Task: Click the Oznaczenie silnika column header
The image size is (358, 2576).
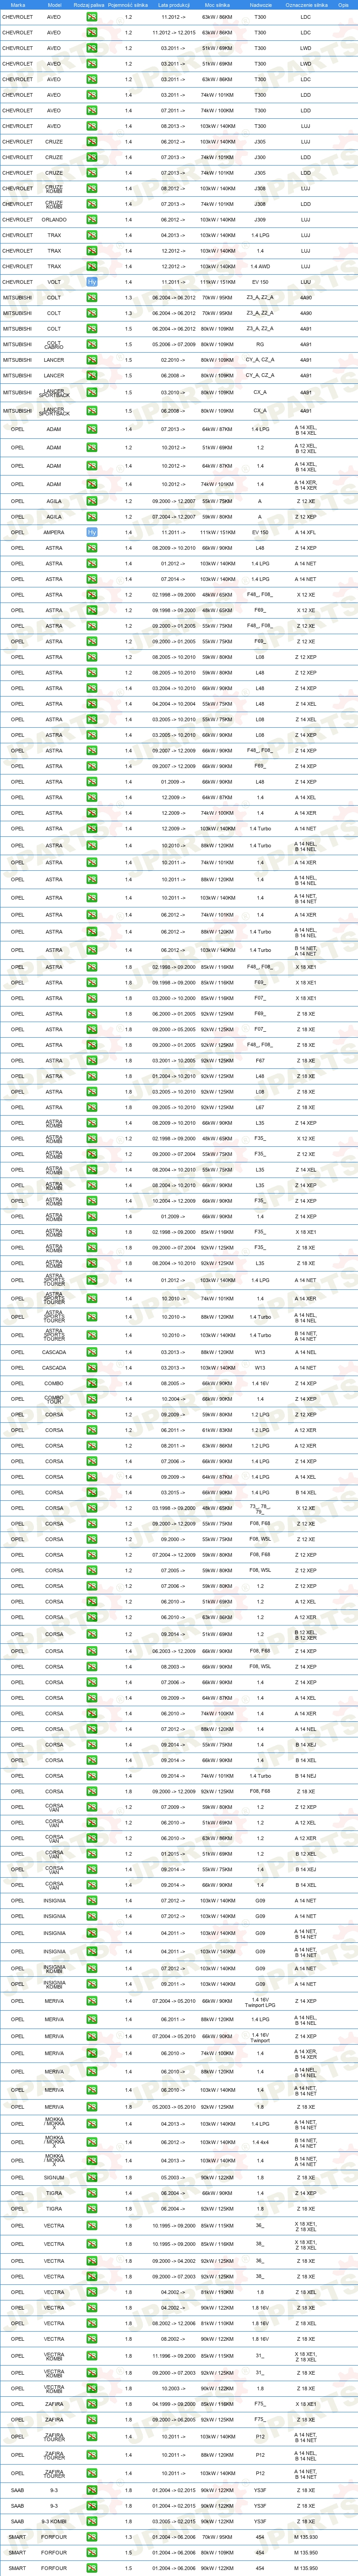Action: tap(306, 5)
